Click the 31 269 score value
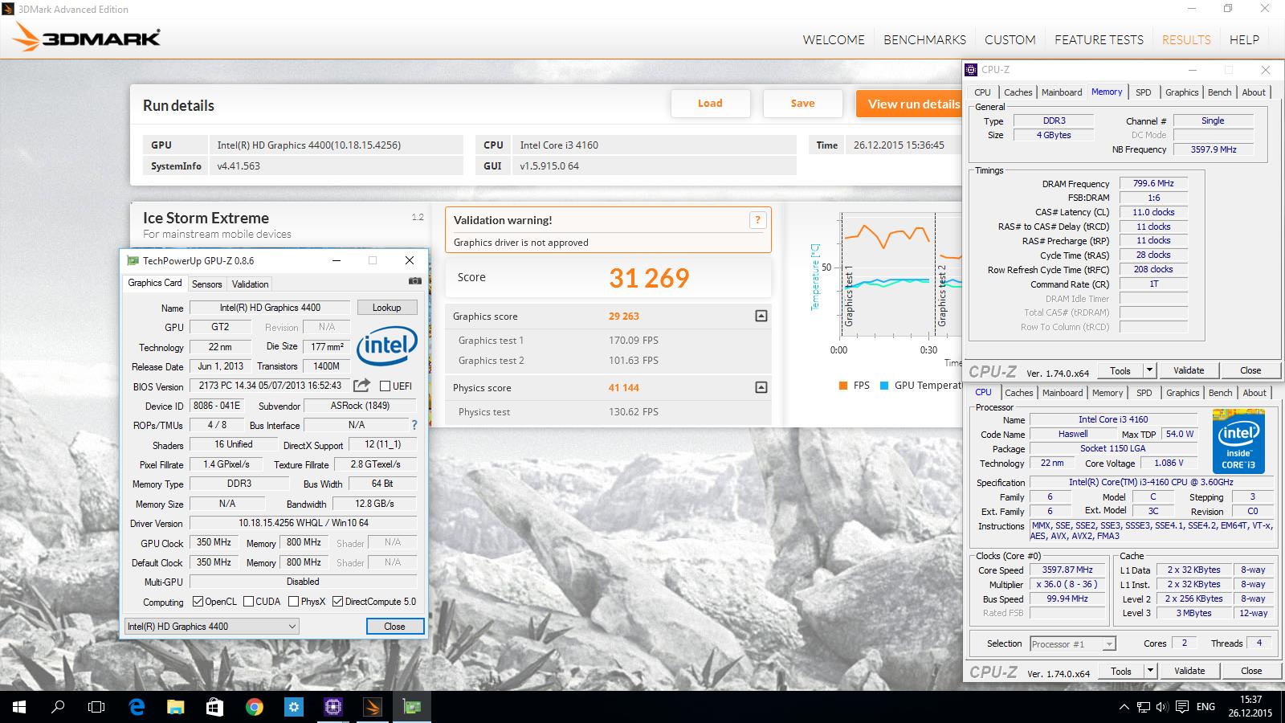 649,278
